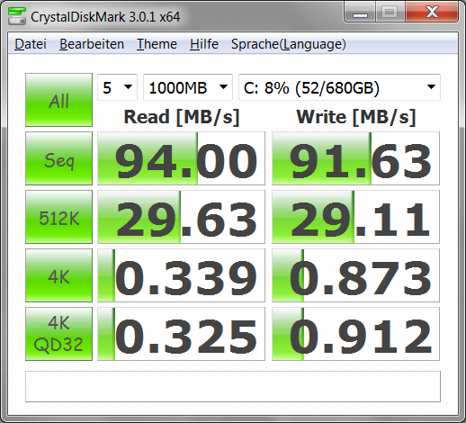Open the Datei menu
466x423 pixels.
(31, 44)
